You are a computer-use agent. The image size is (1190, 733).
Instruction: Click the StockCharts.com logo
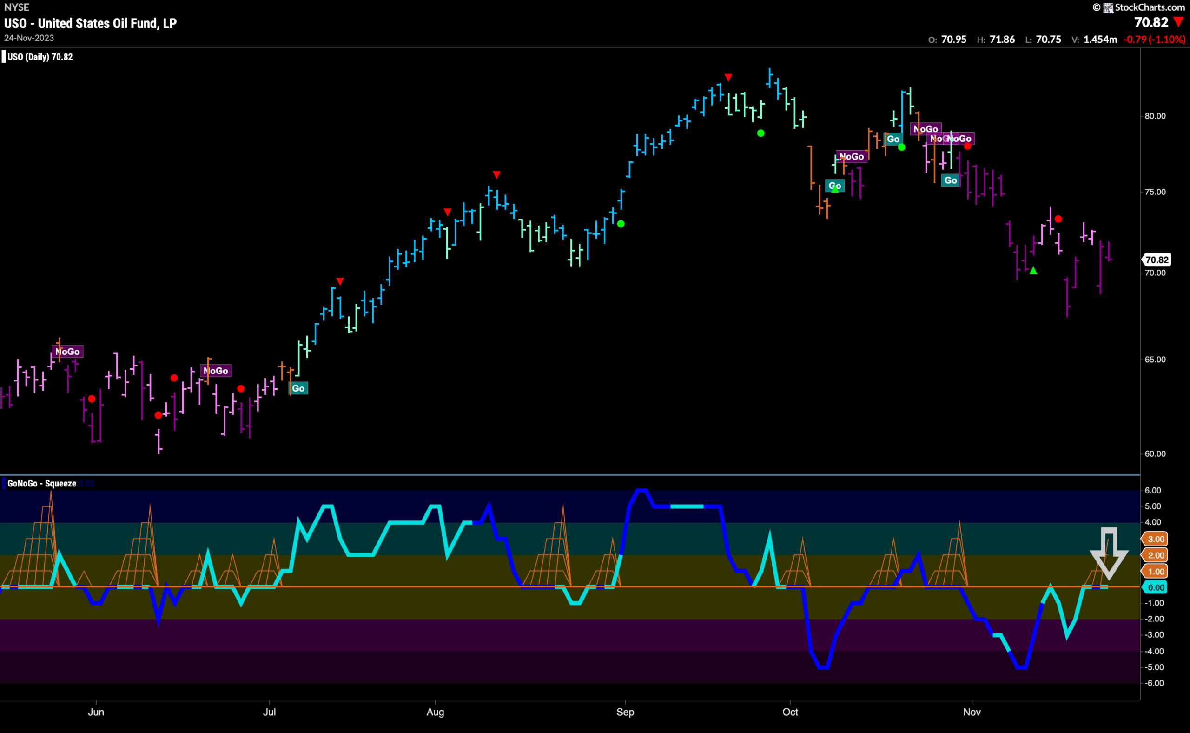click(x=1139, y=7)
